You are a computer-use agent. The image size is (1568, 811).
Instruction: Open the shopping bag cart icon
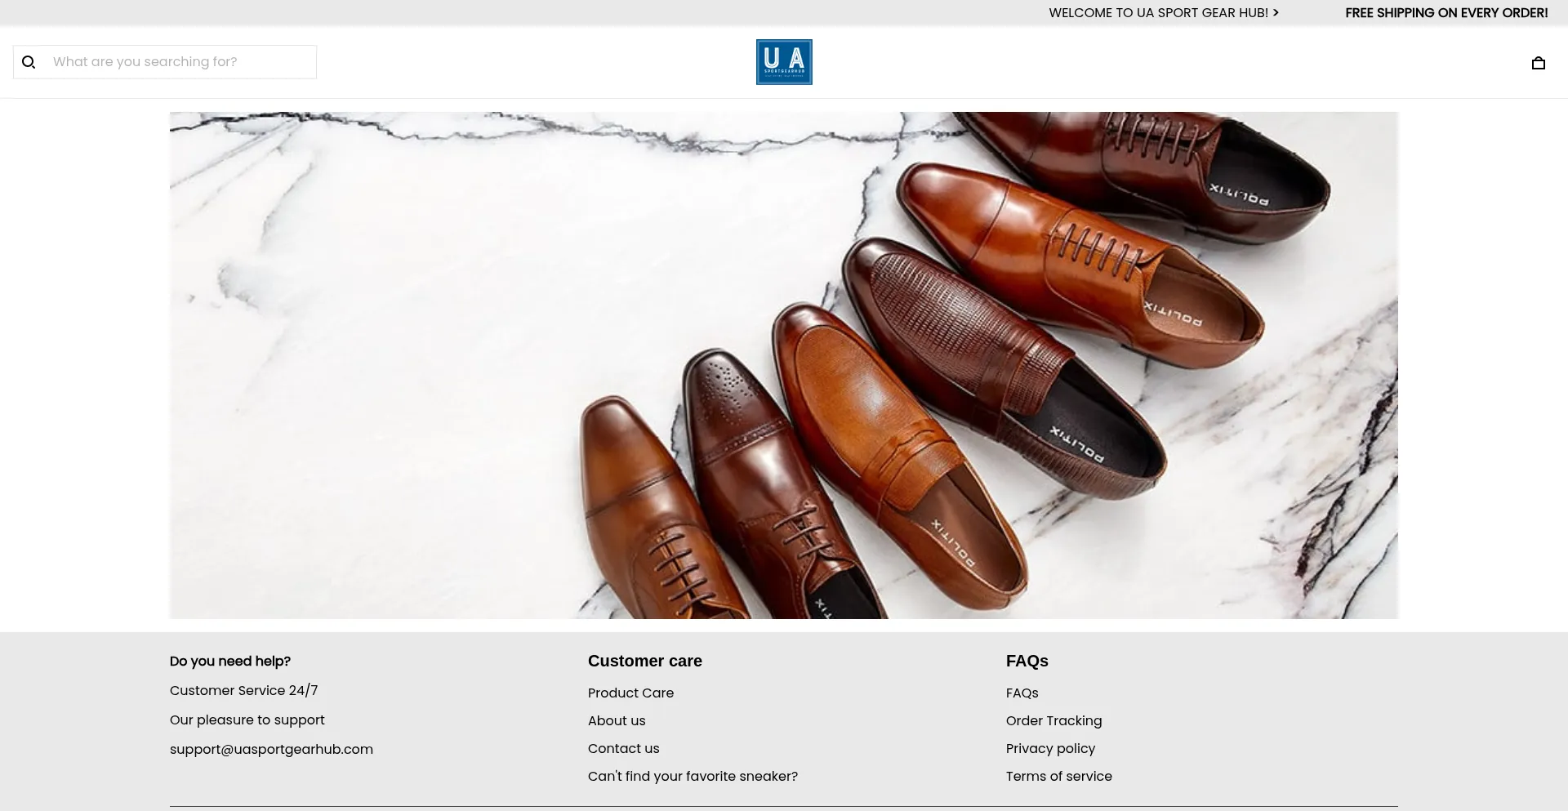point(1539,63)
